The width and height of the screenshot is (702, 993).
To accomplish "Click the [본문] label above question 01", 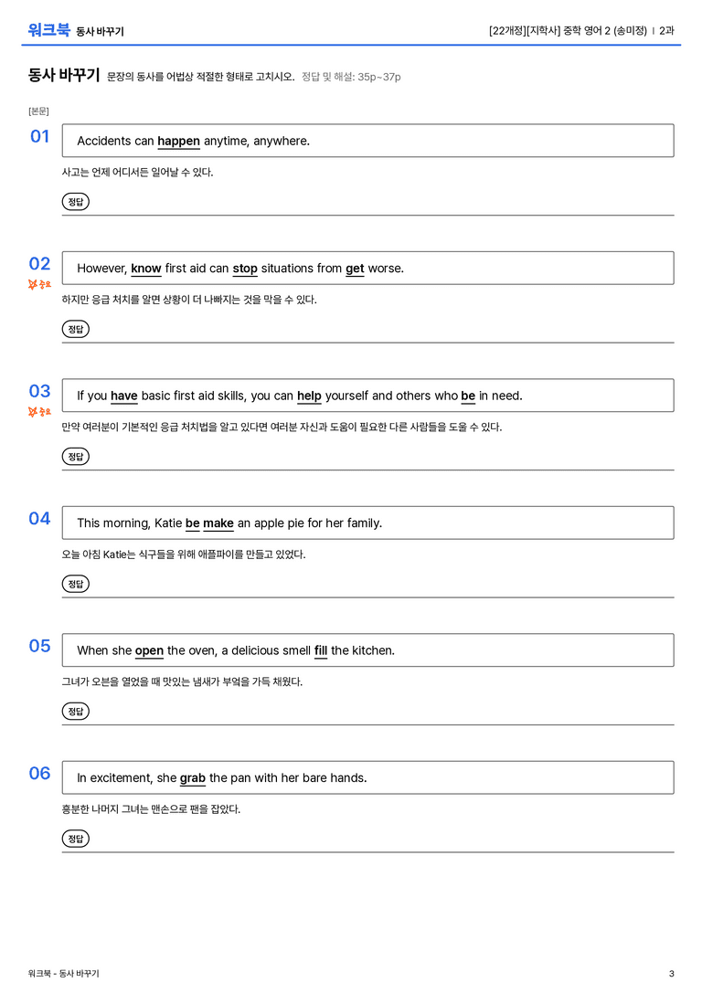I will pos(38,111).
